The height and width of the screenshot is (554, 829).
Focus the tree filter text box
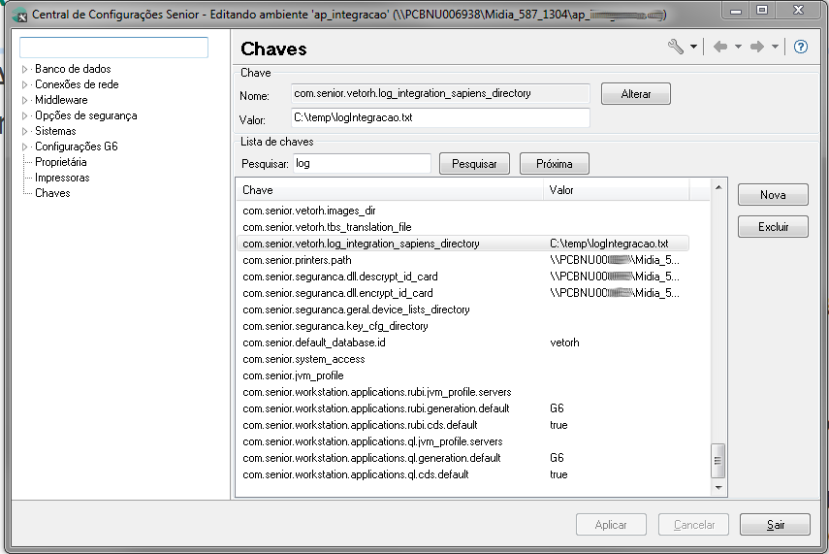click(113, 48)
